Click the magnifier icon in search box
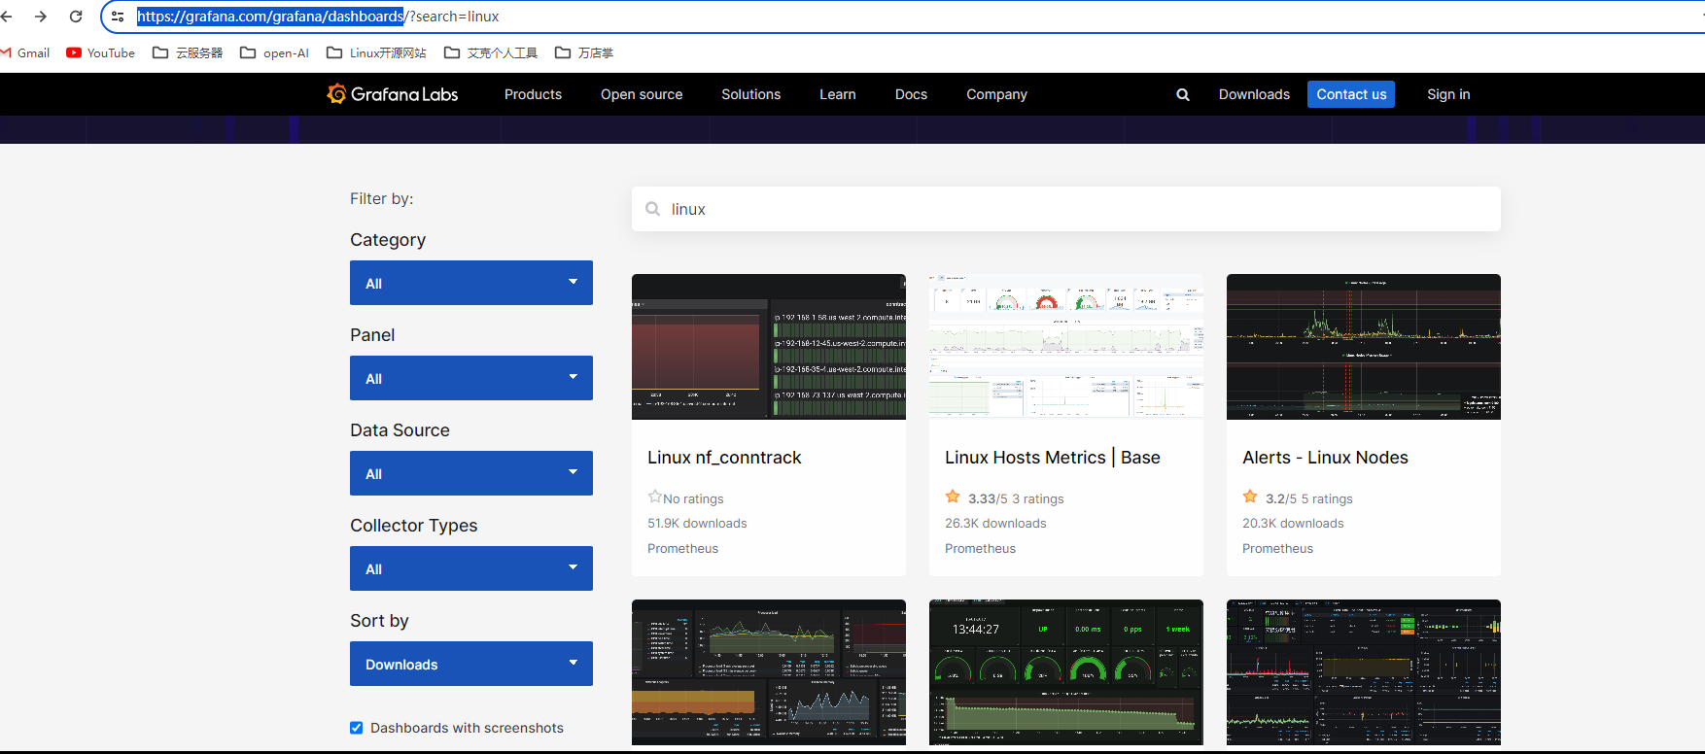Screen dimensions: 1705x754 coord(653,209)
